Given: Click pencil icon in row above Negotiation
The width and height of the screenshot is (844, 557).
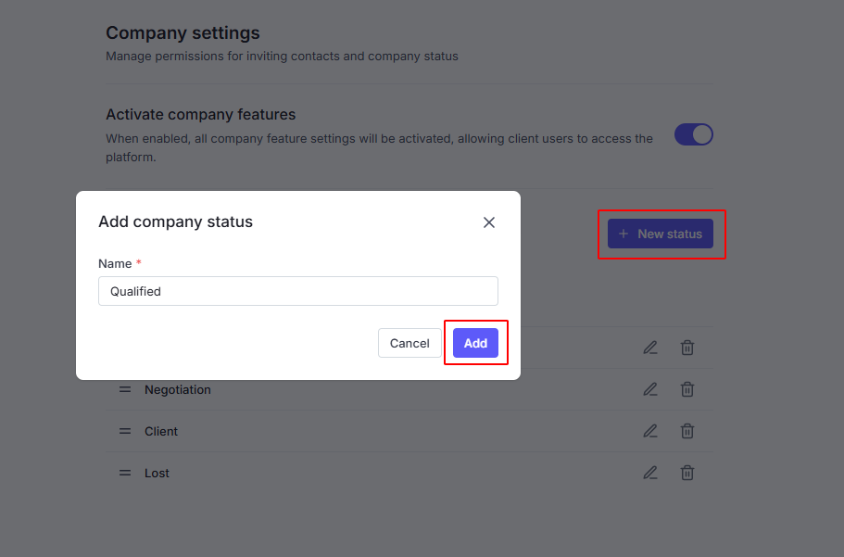Looking at the screenshot, I should pyautogui.click(x=650, y=348).
